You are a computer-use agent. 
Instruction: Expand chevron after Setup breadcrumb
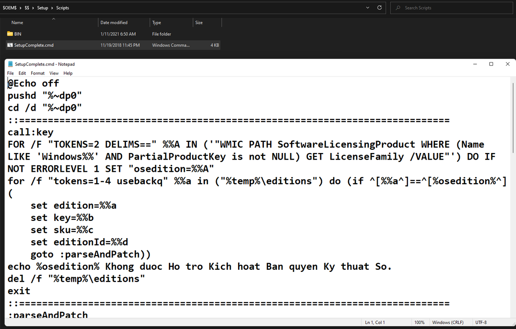pyautogui.click(x=52, y=8)
